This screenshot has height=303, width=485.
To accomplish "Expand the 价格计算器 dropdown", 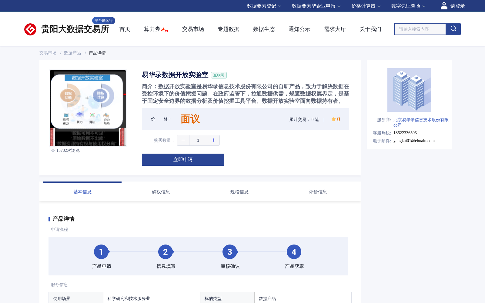I will tap(366, 6).
